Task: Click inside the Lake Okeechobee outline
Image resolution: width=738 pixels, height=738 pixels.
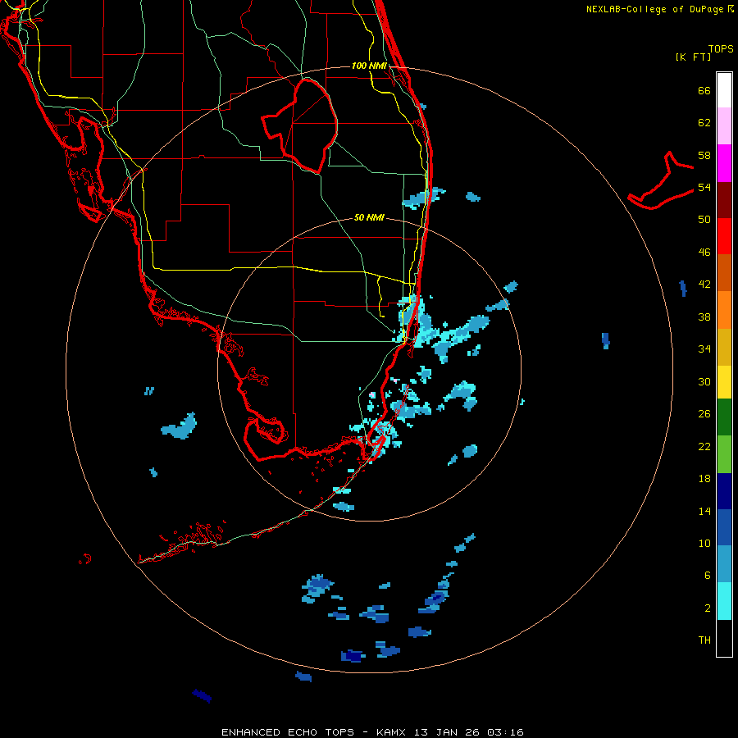Action: coord(308,127)
